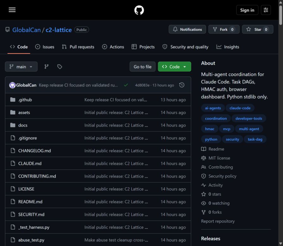The image size is (283, 246).
Task: Click the .github folder icon
Action: click(x=13, y=100)
